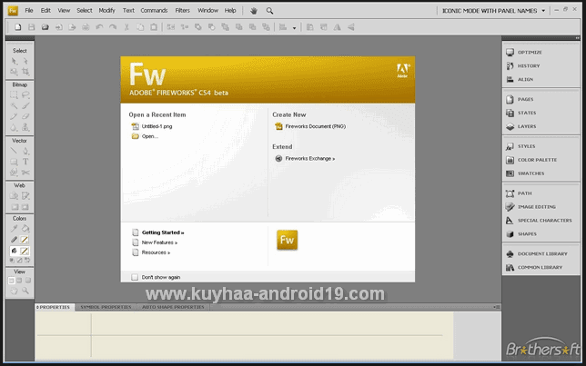Select the Rubber Stamp tool
This screenshot has height=366, width=586.
25,127
